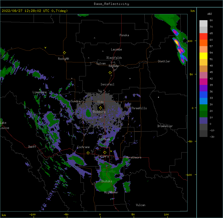This screenshot has height=218, width=223.
Task: Select the red 60-65 dBZ legend swatch
Action: (203, 36)
